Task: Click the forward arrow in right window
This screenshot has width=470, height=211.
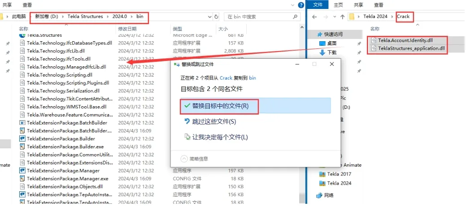Action: (325, 17)
